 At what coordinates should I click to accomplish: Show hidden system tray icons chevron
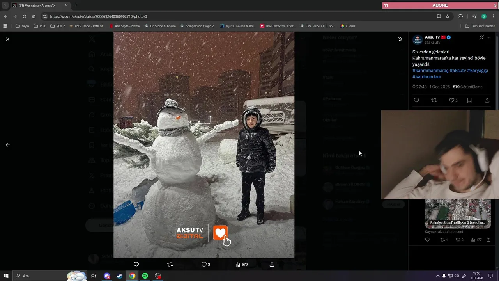(x=438, y=276)
